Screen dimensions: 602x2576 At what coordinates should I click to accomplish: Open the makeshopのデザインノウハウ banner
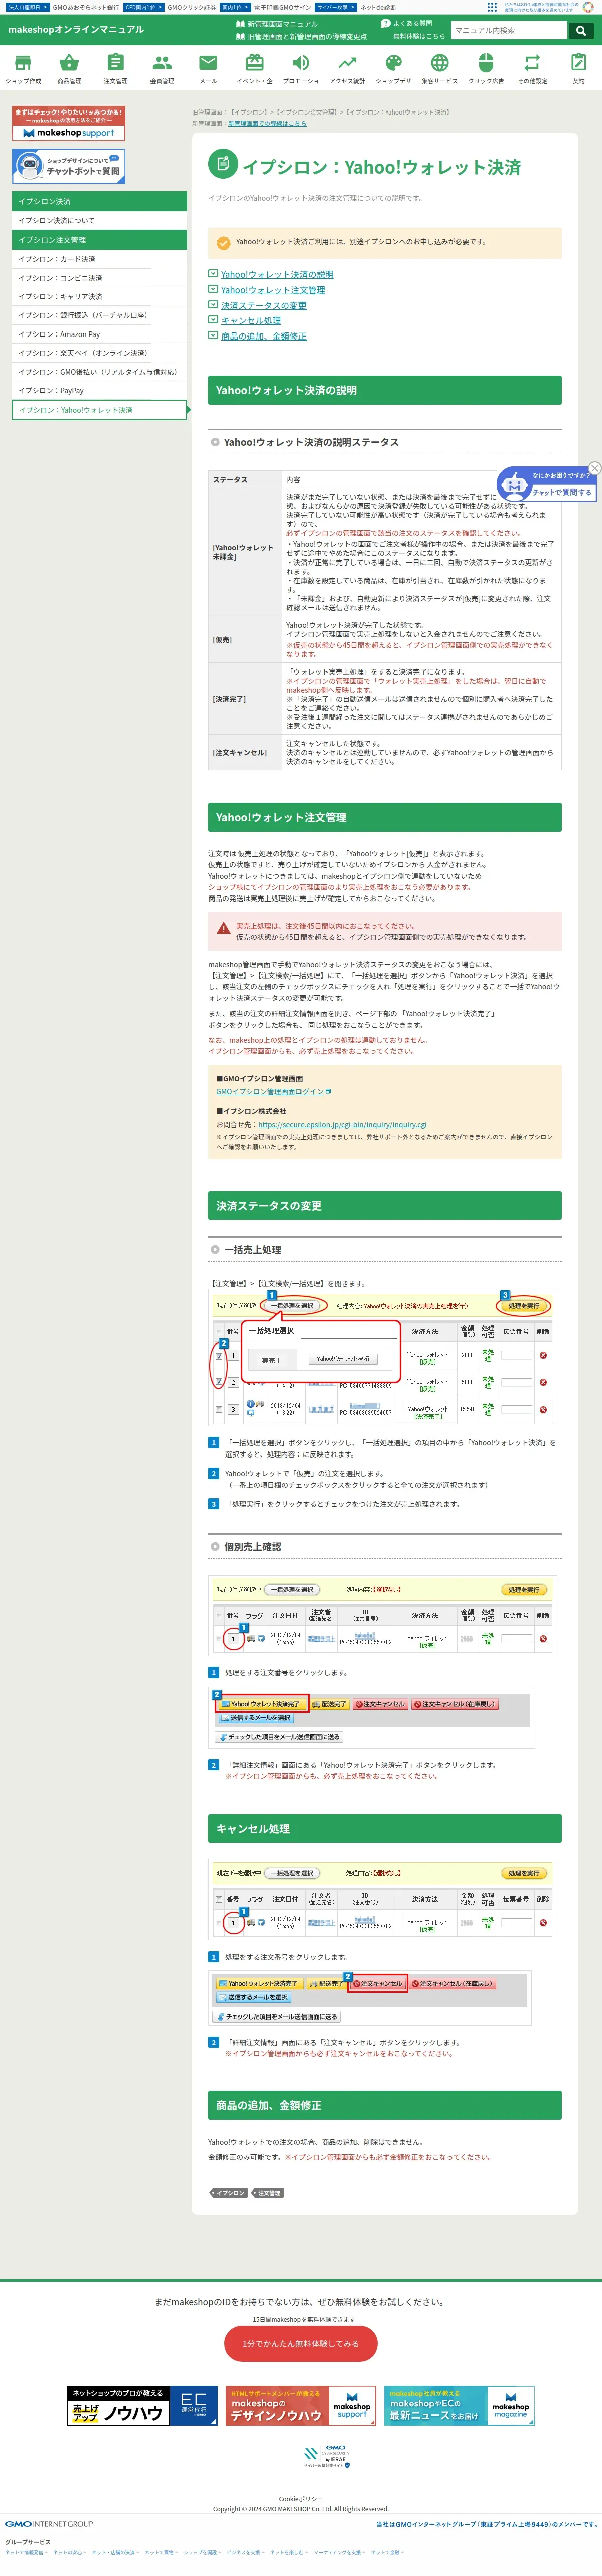coord(300,2406)
